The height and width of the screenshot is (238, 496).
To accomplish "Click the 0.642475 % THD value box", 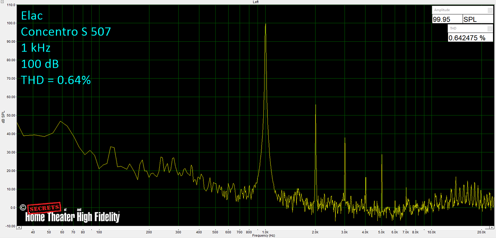I will coord(470,38).
